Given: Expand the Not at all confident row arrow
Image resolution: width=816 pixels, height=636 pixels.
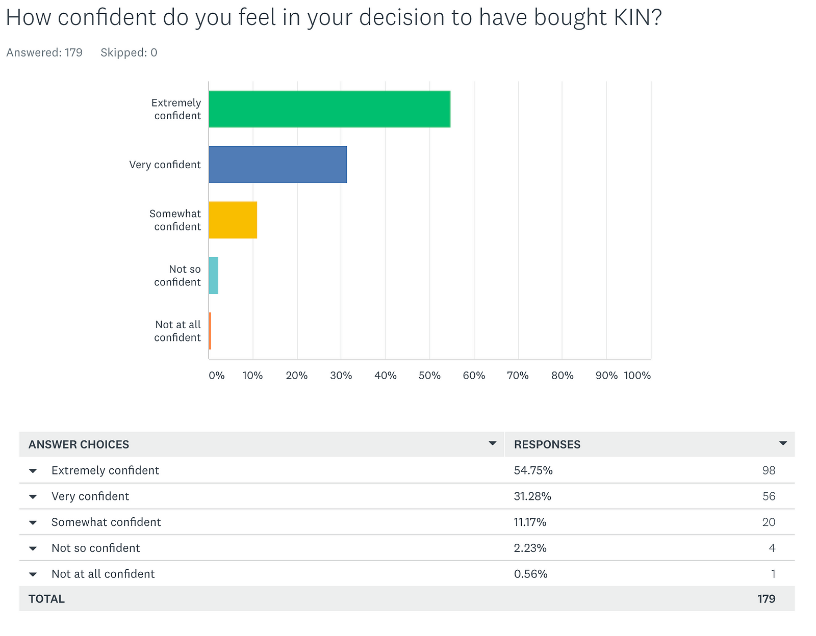Looking at the screenshot, I should click(33, 575).
